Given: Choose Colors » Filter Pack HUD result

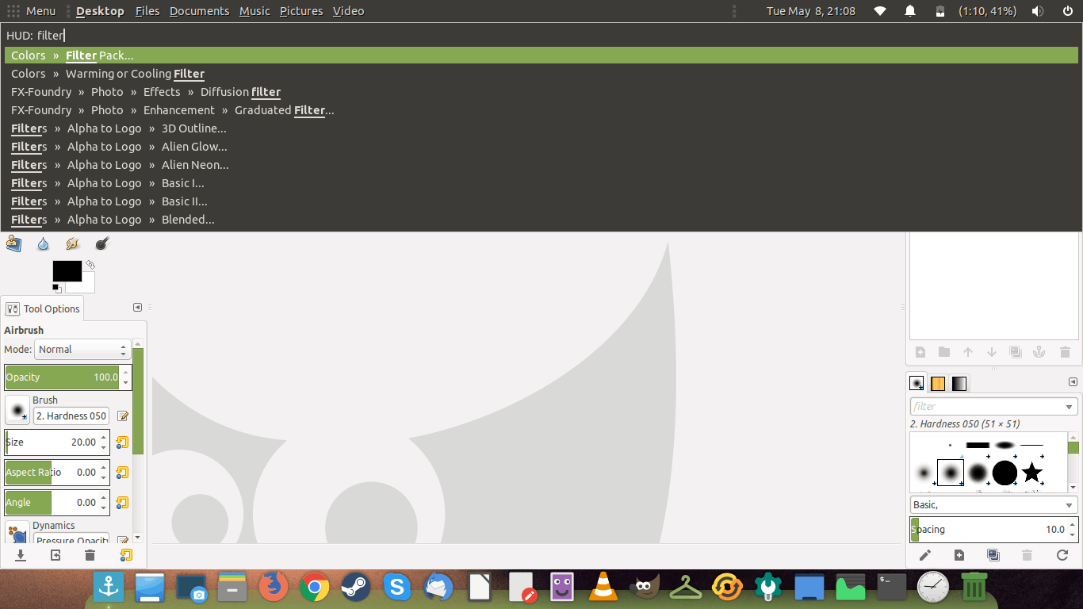Looking at the screenshot, I should pos(541,56).
